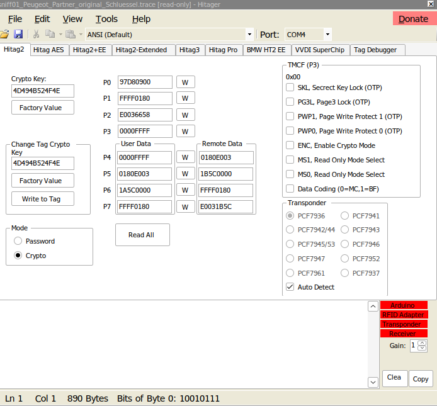This screenshot has width=437, height=406.
Task: Increase Gain with the up arrow
Action: coord(422,342)
